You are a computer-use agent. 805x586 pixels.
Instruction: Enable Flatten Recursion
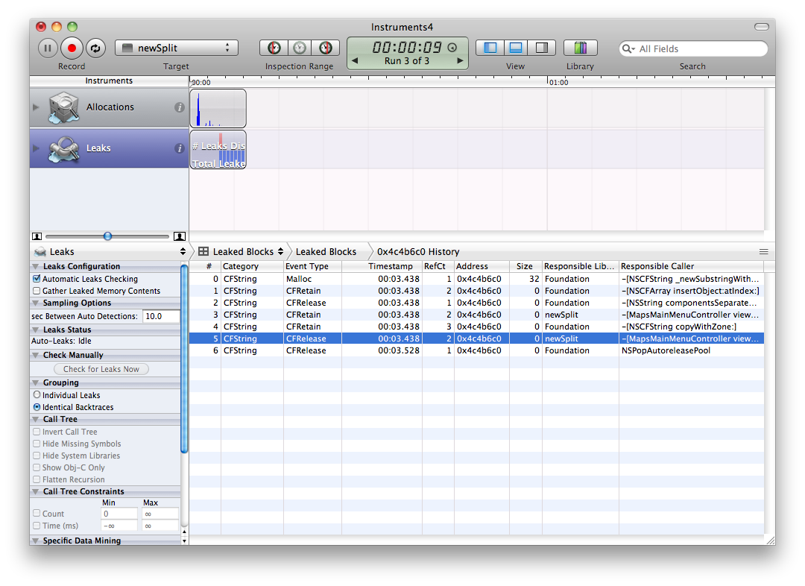[37, 479]
